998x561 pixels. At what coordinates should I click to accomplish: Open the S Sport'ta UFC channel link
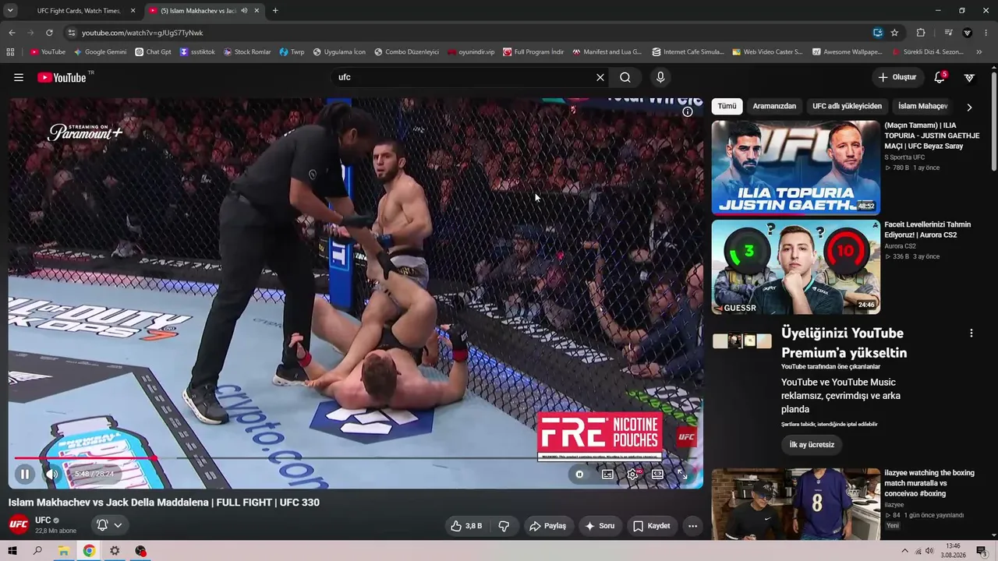coord(904,157)
